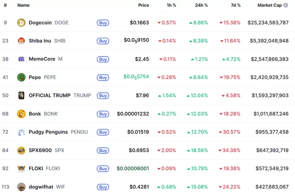Click the Shiba Inu coin icon
The width and height of the screenshot is (295, 194).
[21, 41]
